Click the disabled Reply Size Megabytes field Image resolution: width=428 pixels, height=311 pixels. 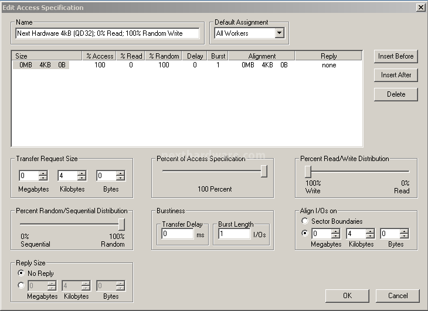pos(38,286)
